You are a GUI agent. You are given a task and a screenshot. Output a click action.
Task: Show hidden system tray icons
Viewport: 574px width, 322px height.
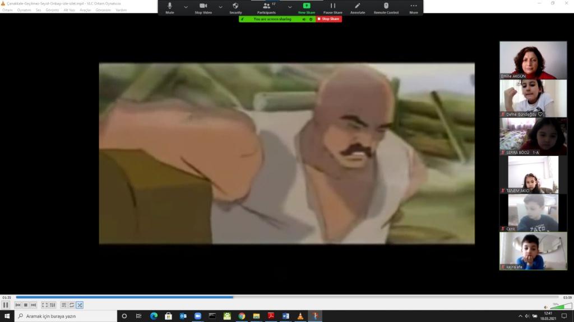(520, 316)
